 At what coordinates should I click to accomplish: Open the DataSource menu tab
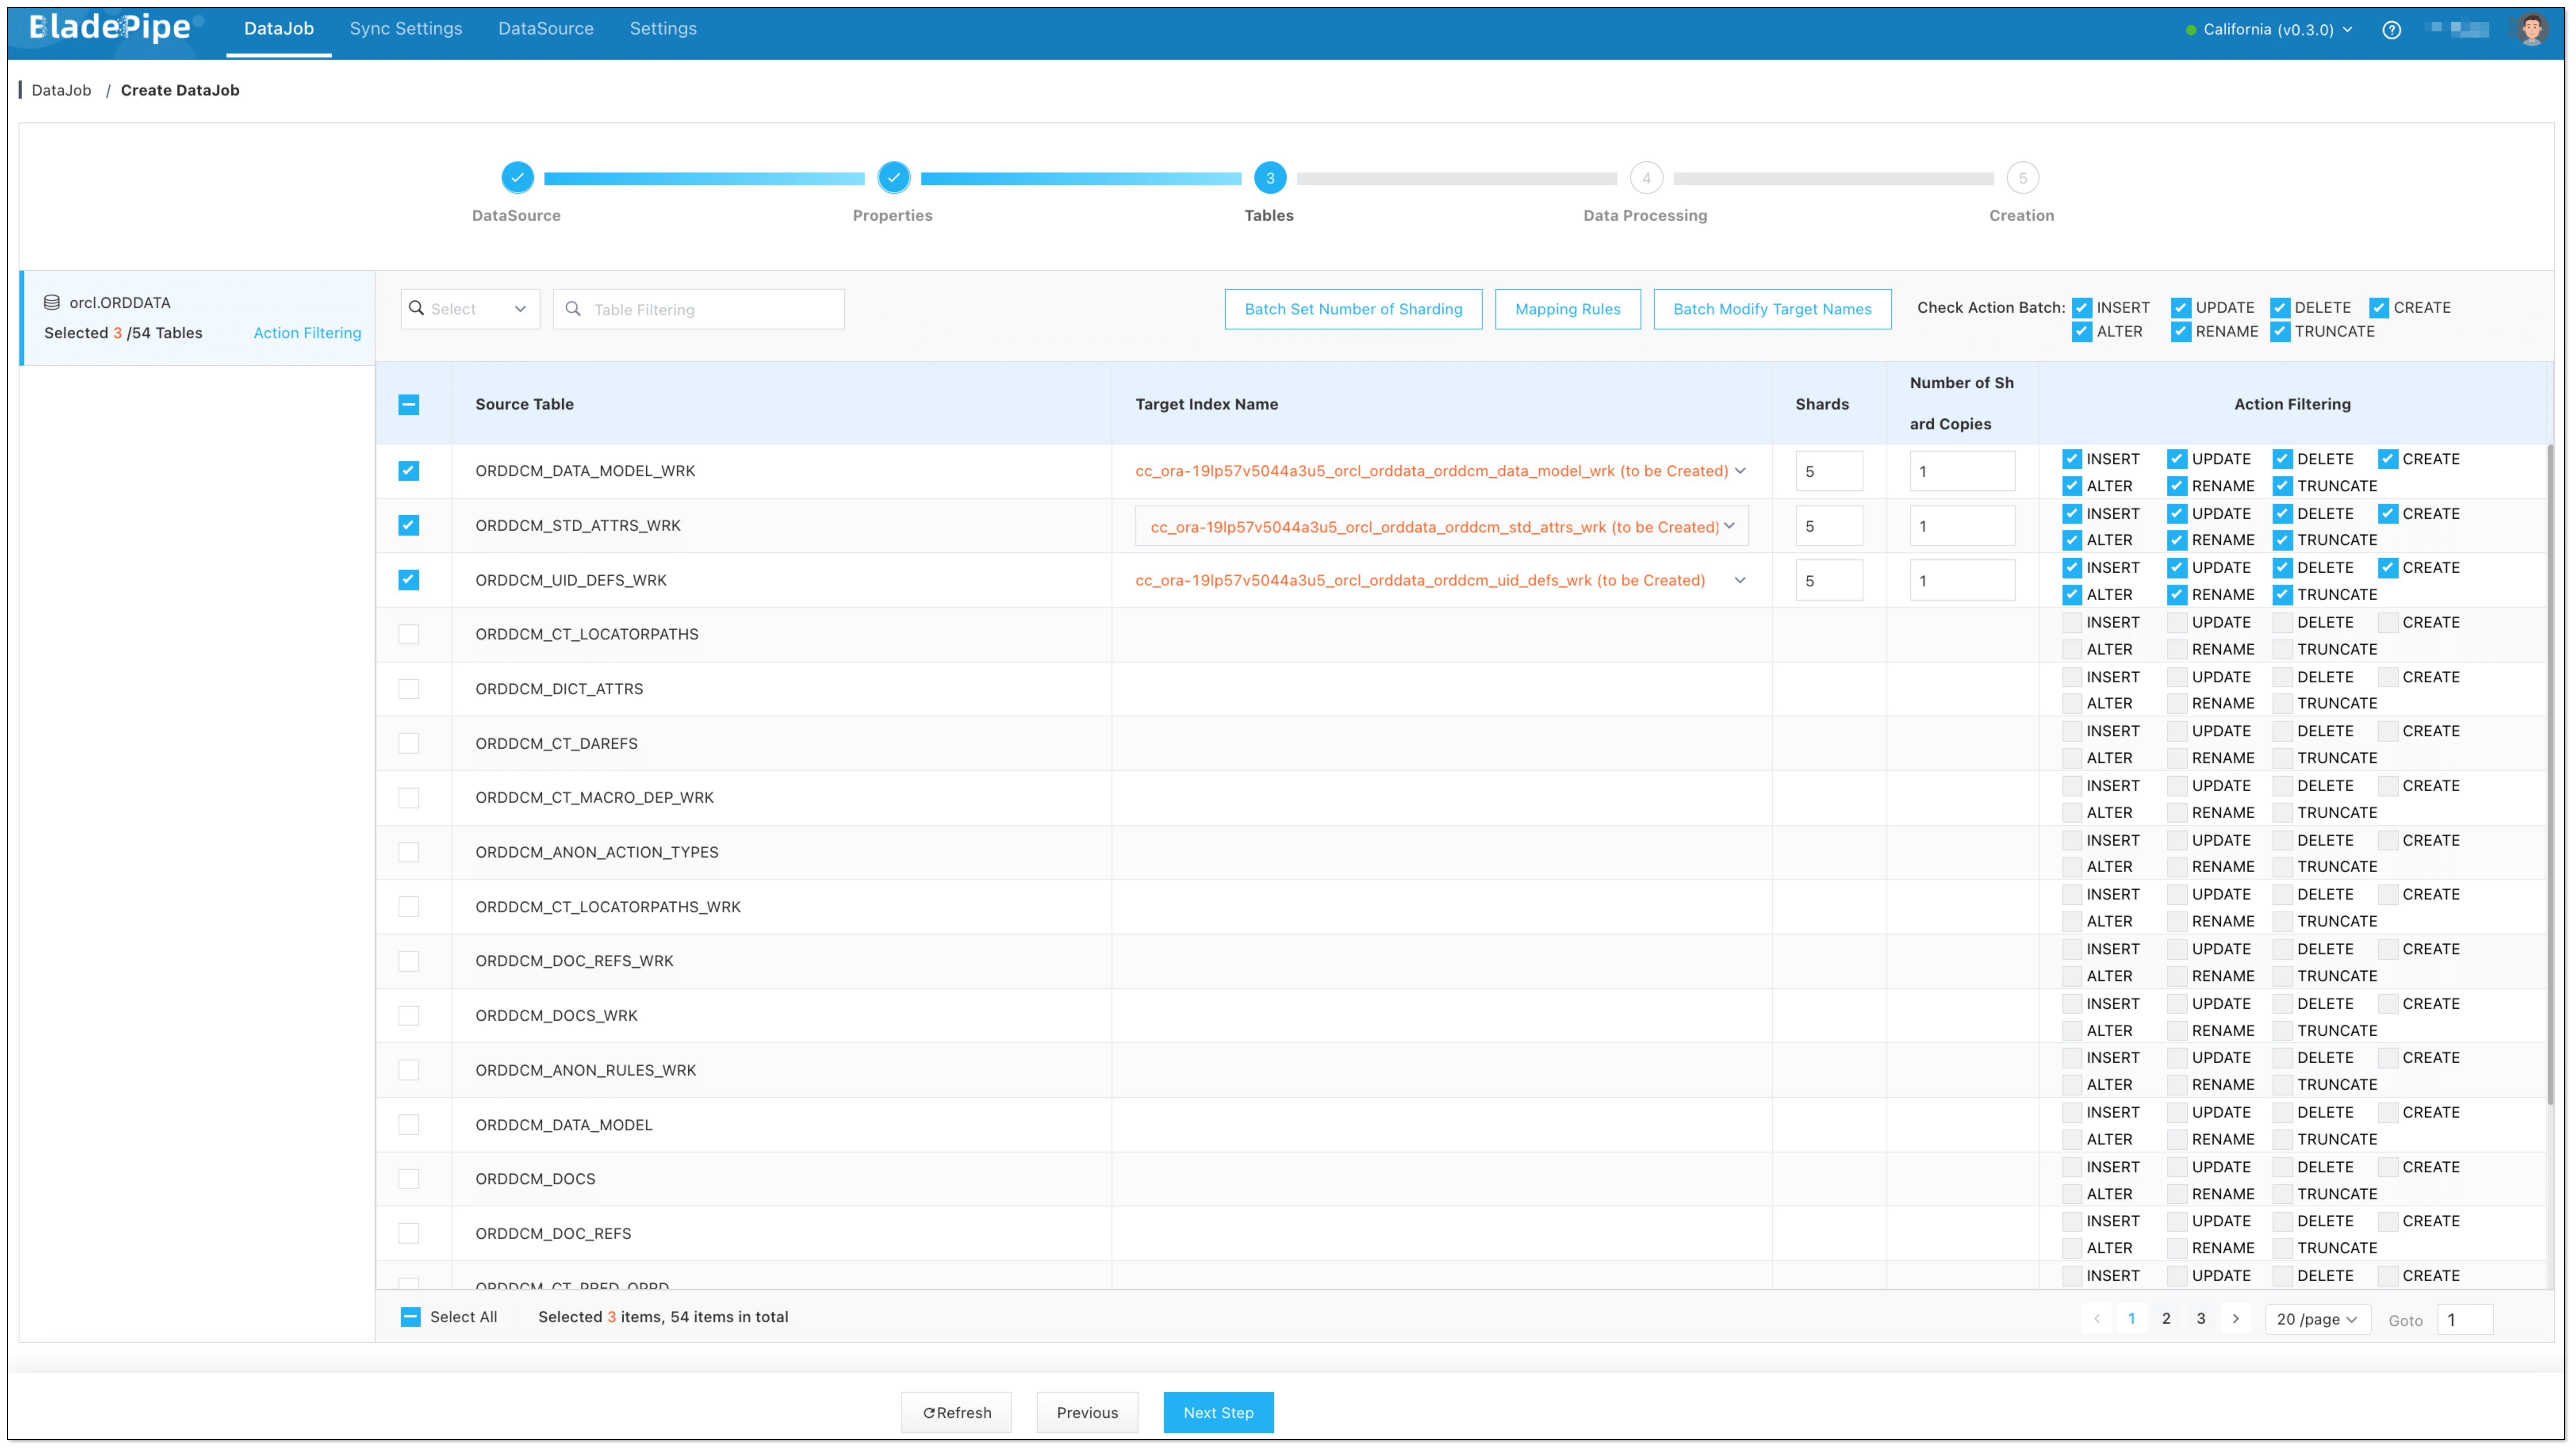(546, 29)
